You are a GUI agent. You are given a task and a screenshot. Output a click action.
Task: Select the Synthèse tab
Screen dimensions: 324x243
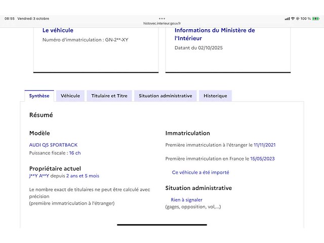point(39,96)
